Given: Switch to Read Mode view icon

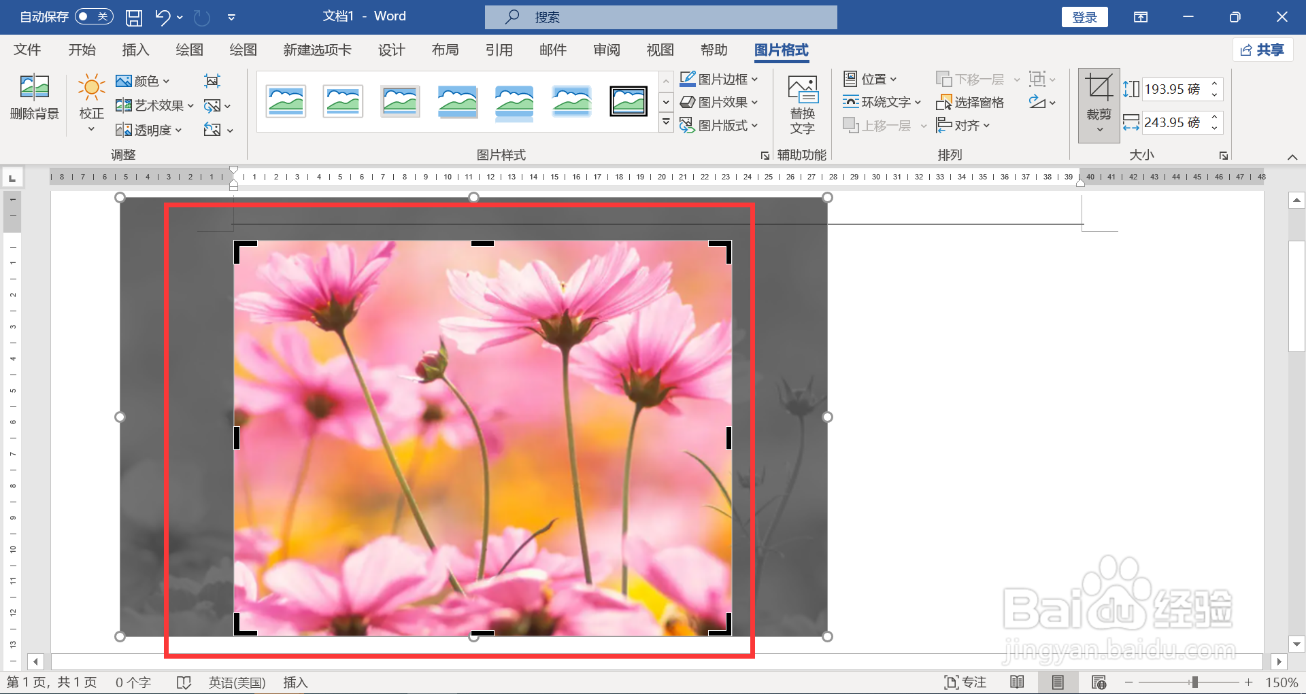Looking at the screenshot, I should (1017, 682).
